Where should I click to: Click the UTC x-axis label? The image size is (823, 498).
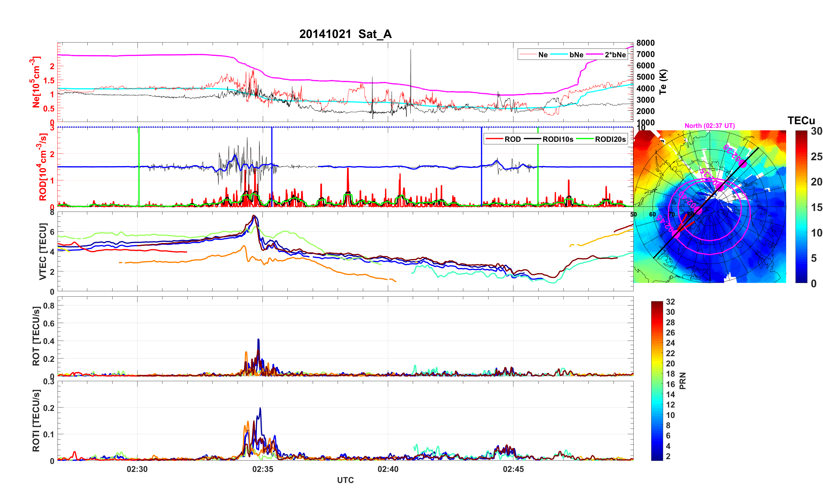(345, 480)
